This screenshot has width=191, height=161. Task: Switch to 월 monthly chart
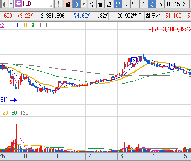101,4
